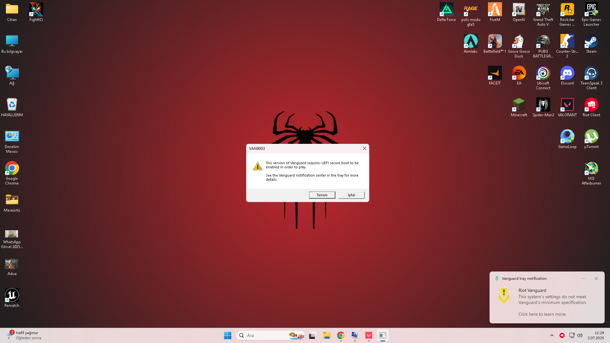The image size is (610, 343).
Task: Open Task View from the taskbar
Action: 313,335
